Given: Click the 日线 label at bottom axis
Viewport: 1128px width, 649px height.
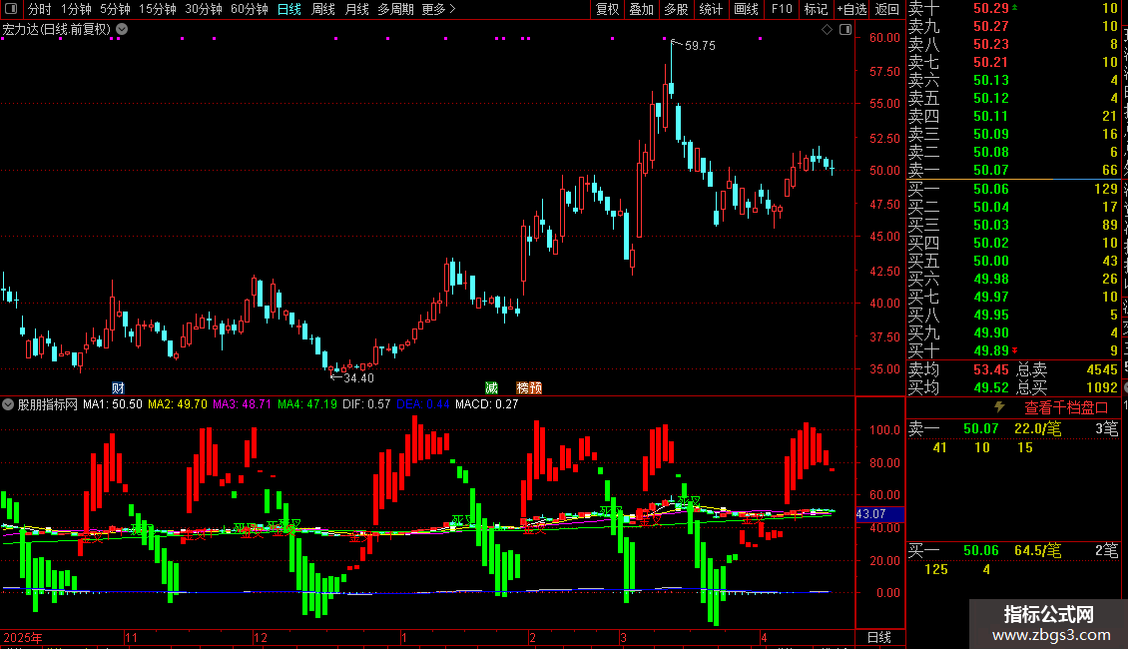Looking at the screenshot, I should click(879, 637).
